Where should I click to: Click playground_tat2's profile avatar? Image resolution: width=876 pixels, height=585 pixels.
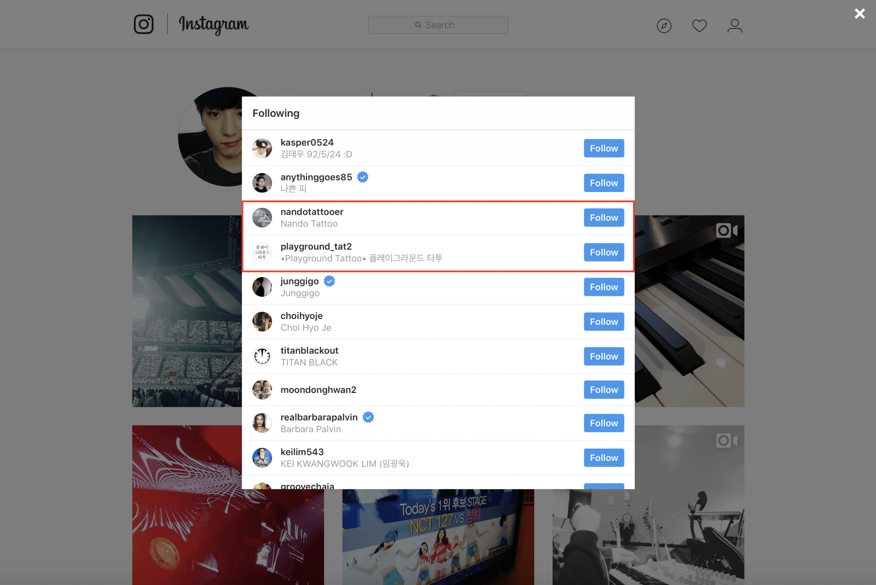pyautogui.click(x=262, y=252)
